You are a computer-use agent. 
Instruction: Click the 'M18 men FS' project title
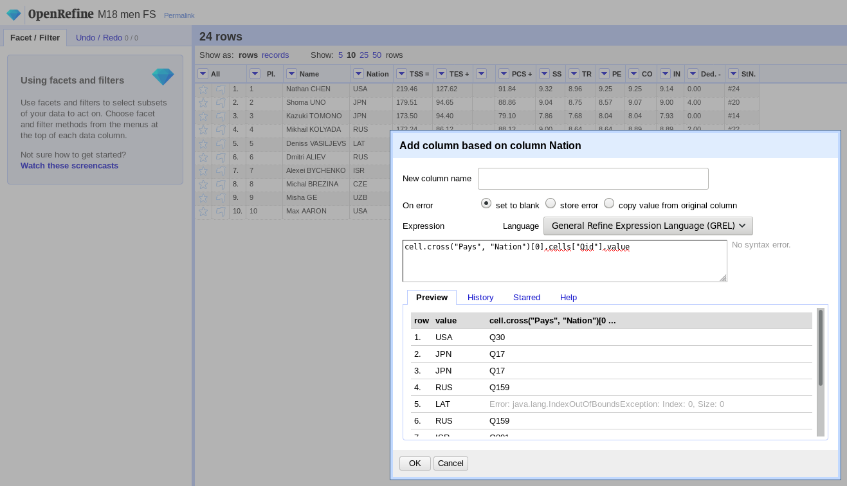point(127,14)
